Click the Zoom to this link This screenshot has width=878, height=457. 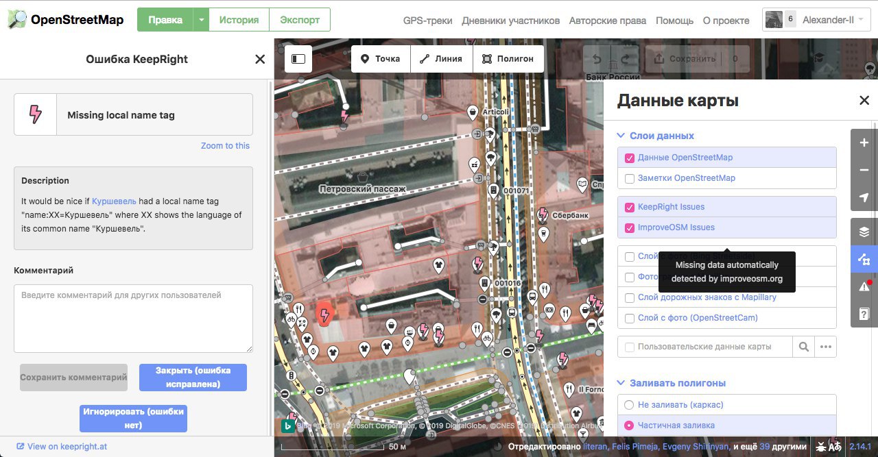tap(225, 146)
